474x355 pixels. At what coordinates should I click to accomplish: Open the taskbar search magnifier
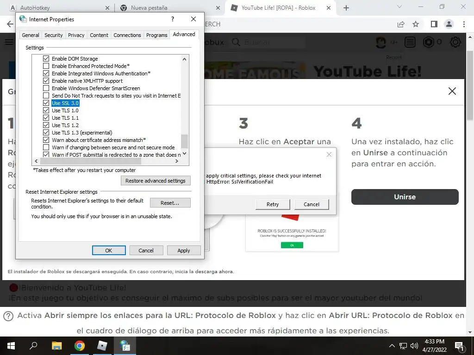pyautogui.click(x=33, y=346)
